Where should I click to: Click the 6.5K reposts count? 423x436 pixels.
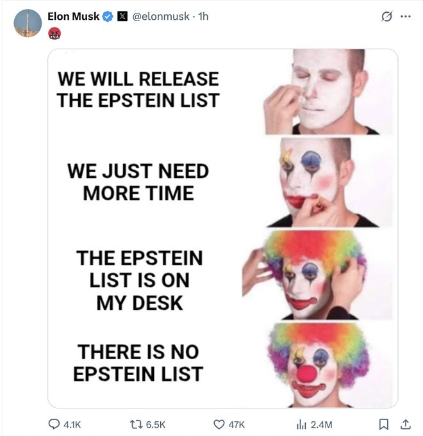(x=155, y=424)
